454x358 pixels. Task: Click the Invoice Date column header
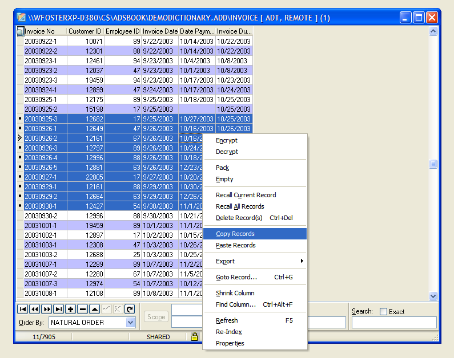tap(160, 31)
